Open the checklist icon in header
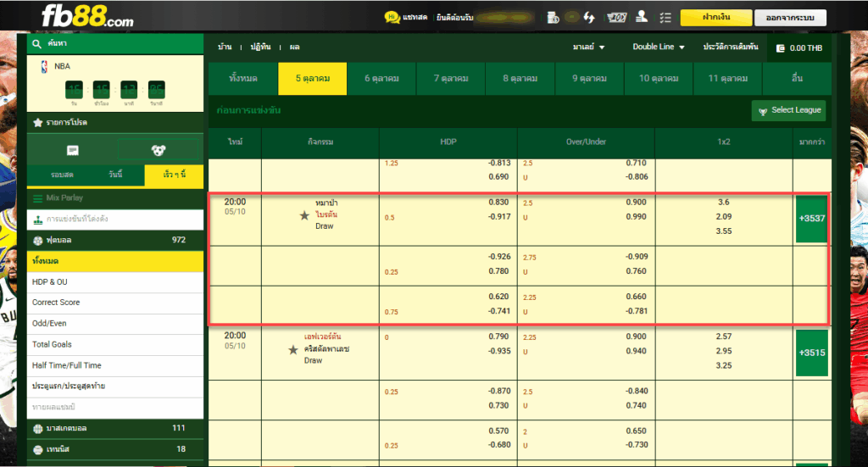The height and width of the screenshot is (467, 868). (665, 18)
